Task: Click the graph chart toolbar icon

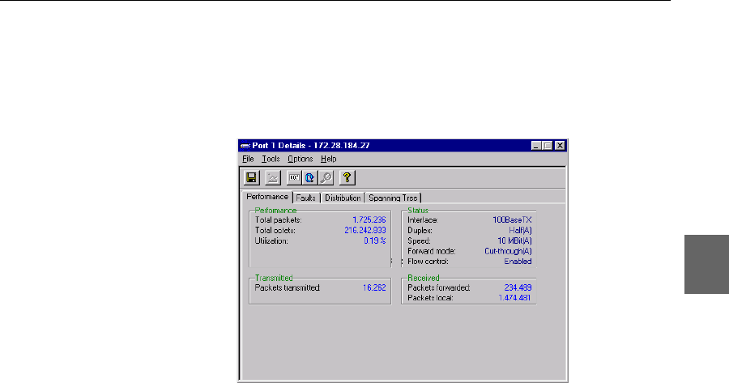Action: (x=273, y=178)
